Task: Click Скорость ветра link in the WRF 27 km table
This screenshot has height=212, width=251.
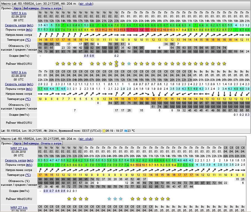Action: [15, 160]
